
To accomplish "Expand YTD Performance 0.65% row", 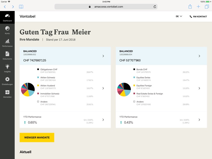I will [103, 120].
